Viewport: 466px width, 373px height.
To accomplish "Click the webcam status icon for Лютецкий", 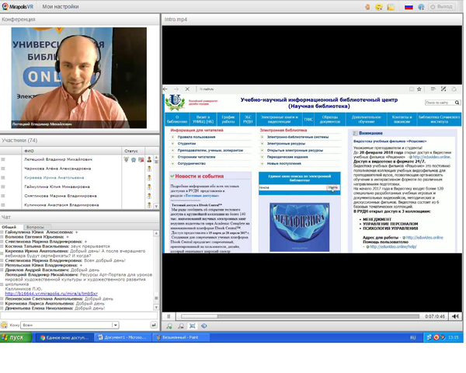I will coord(134,160).
